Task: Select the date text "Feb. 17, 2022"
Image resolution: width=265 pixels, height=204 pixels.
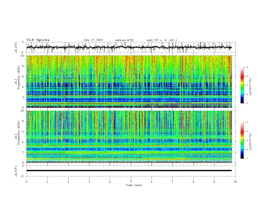Action: (93, 40)
